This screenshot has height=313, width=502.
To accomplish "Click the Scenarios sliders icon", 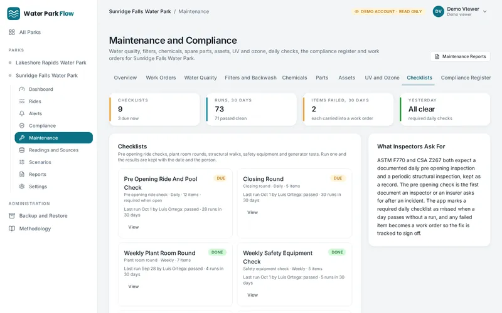I will (22, 162).
